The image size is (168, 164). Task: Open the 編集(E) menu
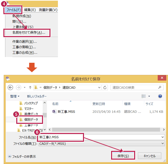pos(30,10)
